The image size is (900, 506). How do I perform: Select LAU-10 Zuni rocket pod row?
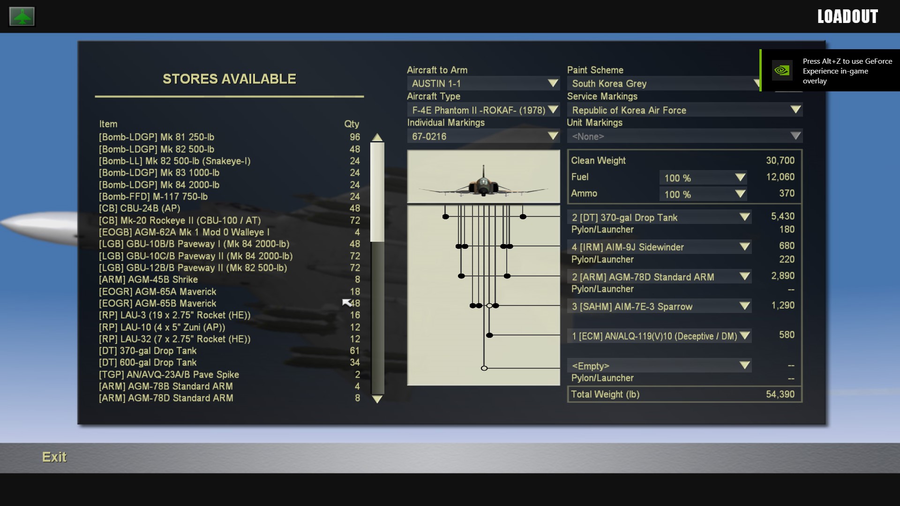pos(230,327)
